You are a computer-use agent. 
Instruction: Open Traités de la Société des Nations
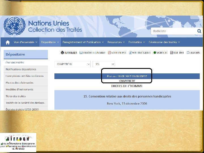pyautogui.click(x=26, y=103)
